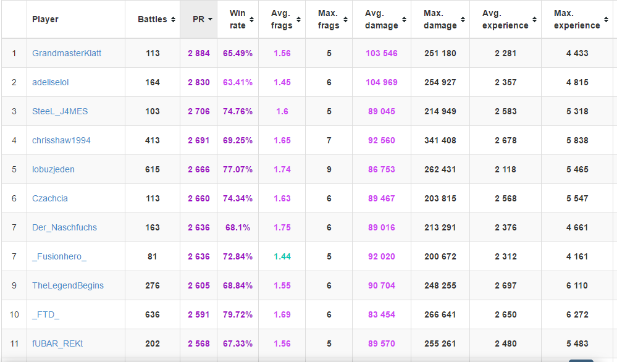The width and height of the screenshot is (617, 362).
Task: Open the adeliselol player link
Action: tap(51, 82)
